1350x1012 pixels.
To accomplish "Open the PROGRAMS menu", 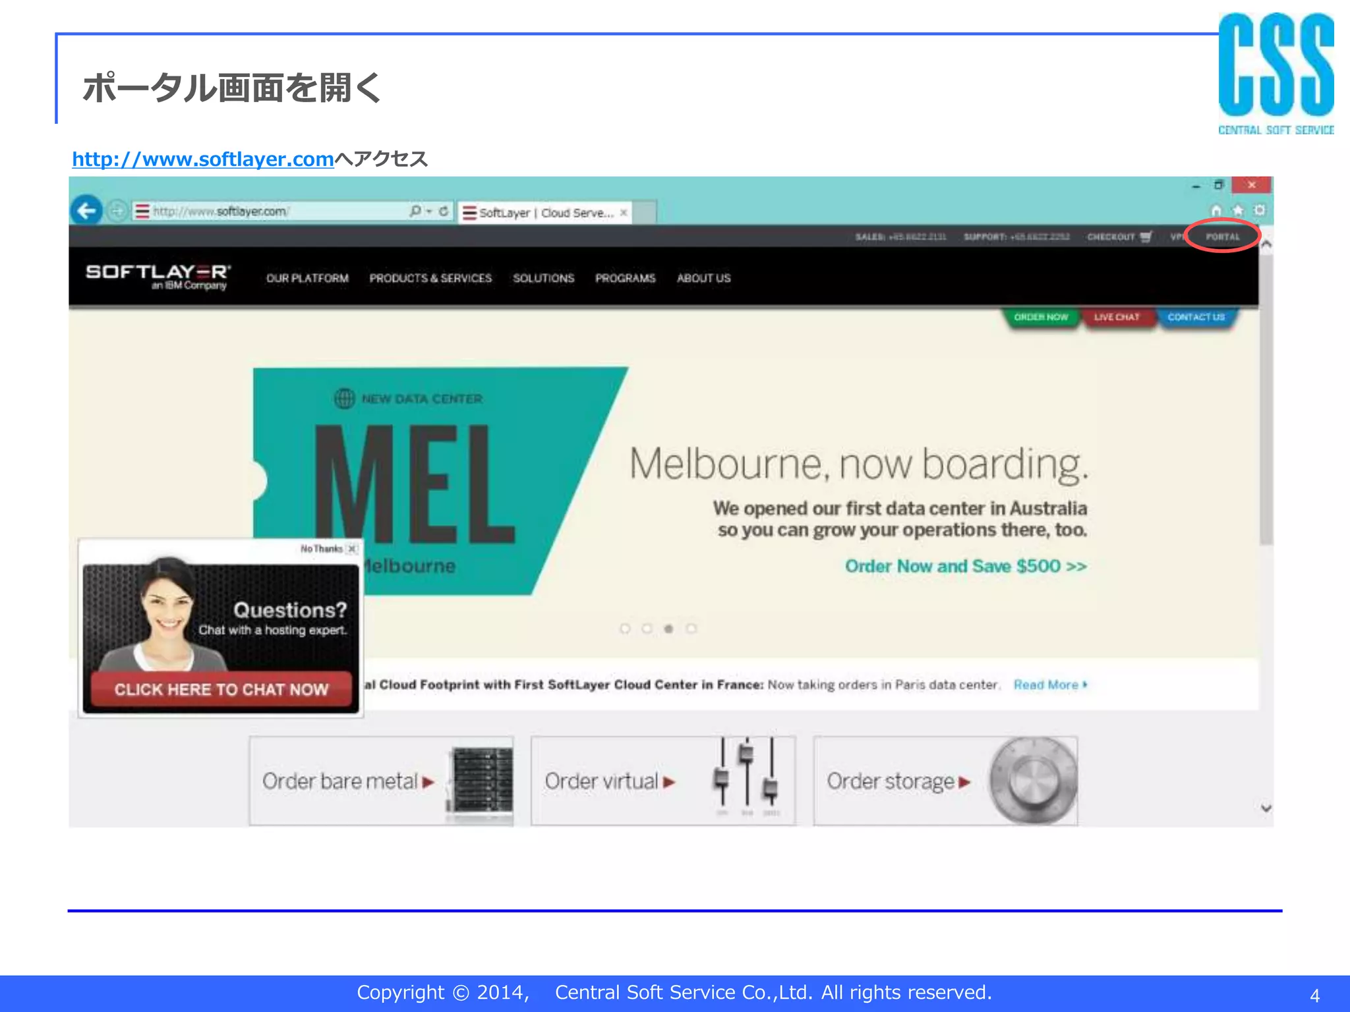I will tap(626, 278).
